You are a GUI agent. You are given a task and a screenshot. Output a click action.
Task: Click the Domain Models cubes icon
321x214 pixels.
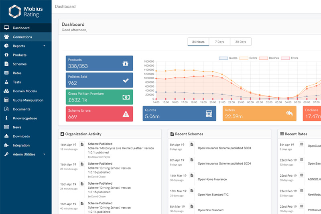click(x=6, y=91)
